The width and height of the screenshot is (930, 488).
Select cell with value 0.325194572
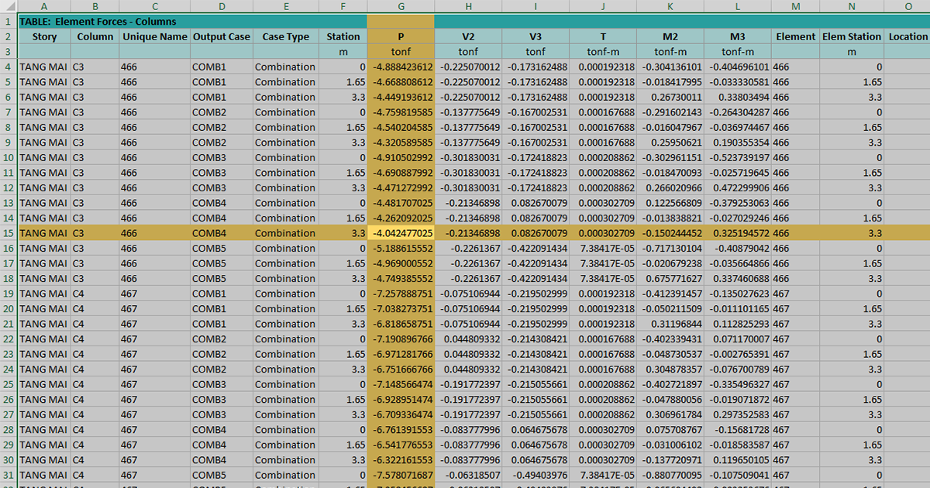click(738, 233)
